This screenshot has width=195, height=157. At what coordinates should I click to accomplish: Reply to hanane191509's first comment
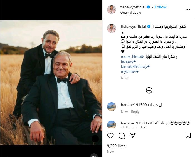[135, 112]
